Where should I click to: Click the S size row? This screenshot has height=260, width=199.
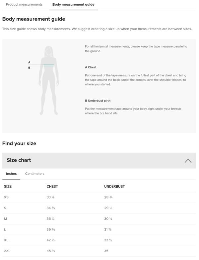(x=5, y=208)
